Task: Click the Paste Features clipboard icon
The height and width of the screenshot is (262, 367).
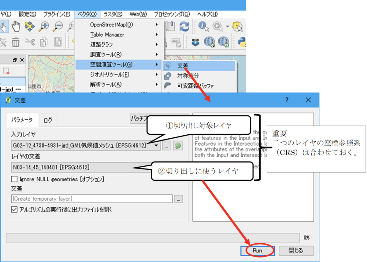Action: (57, 42)
